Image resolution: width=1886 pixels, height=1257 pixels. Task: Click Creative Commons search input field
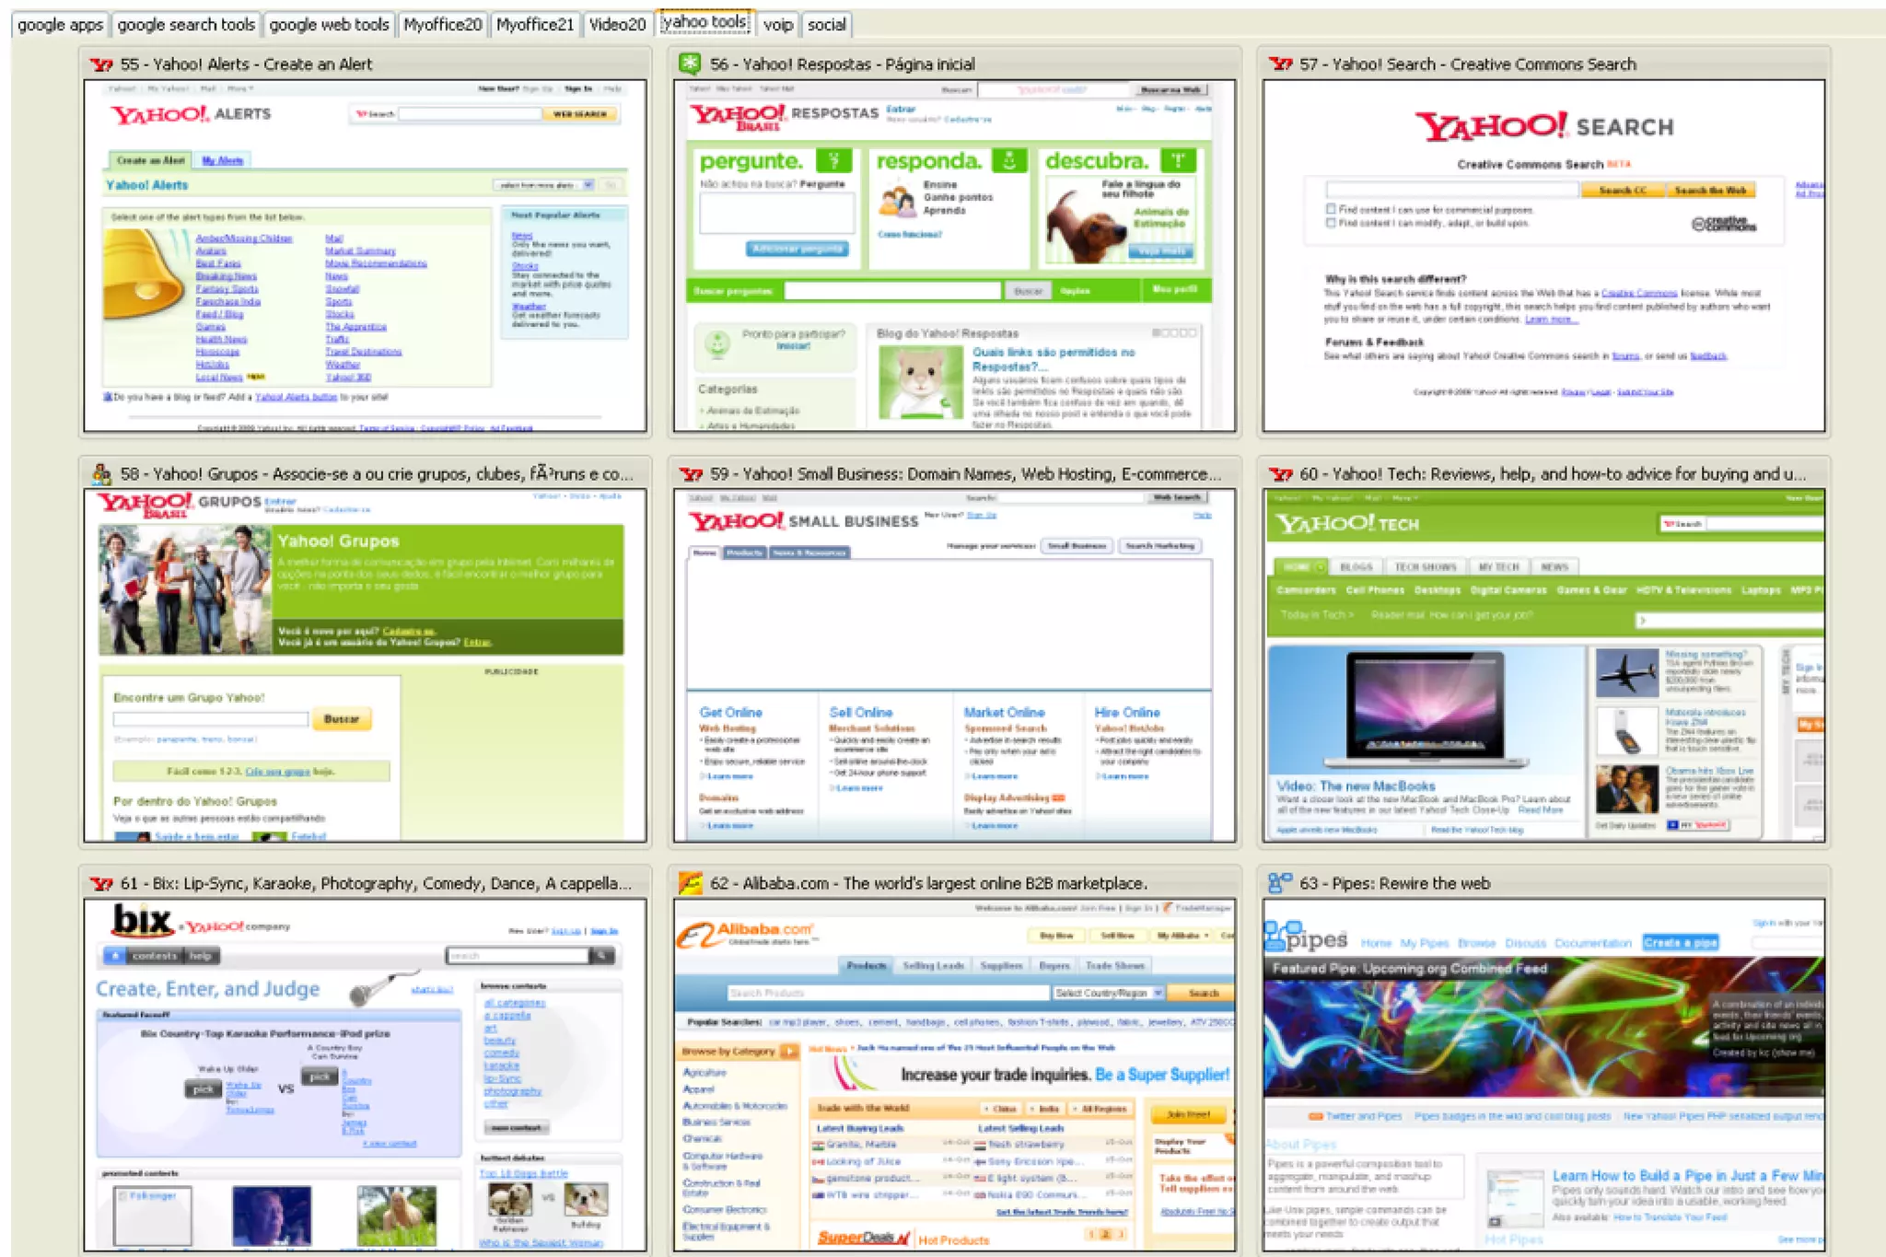pyautogui.click(x=1450, y=190)
